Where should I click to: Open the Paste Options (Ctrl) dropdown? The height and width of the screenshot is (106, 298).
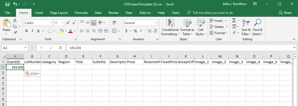click(33, 74)
